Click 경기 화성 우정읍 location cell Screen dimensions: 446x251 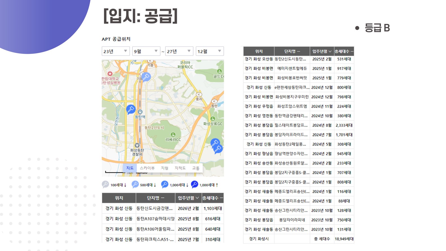tap(259, 106)
